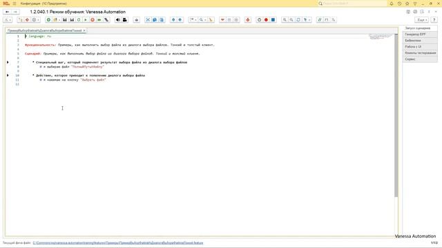Click the blue crossed tools icon
The height and width of the screenshot is (248, 442).
(148, 20)
